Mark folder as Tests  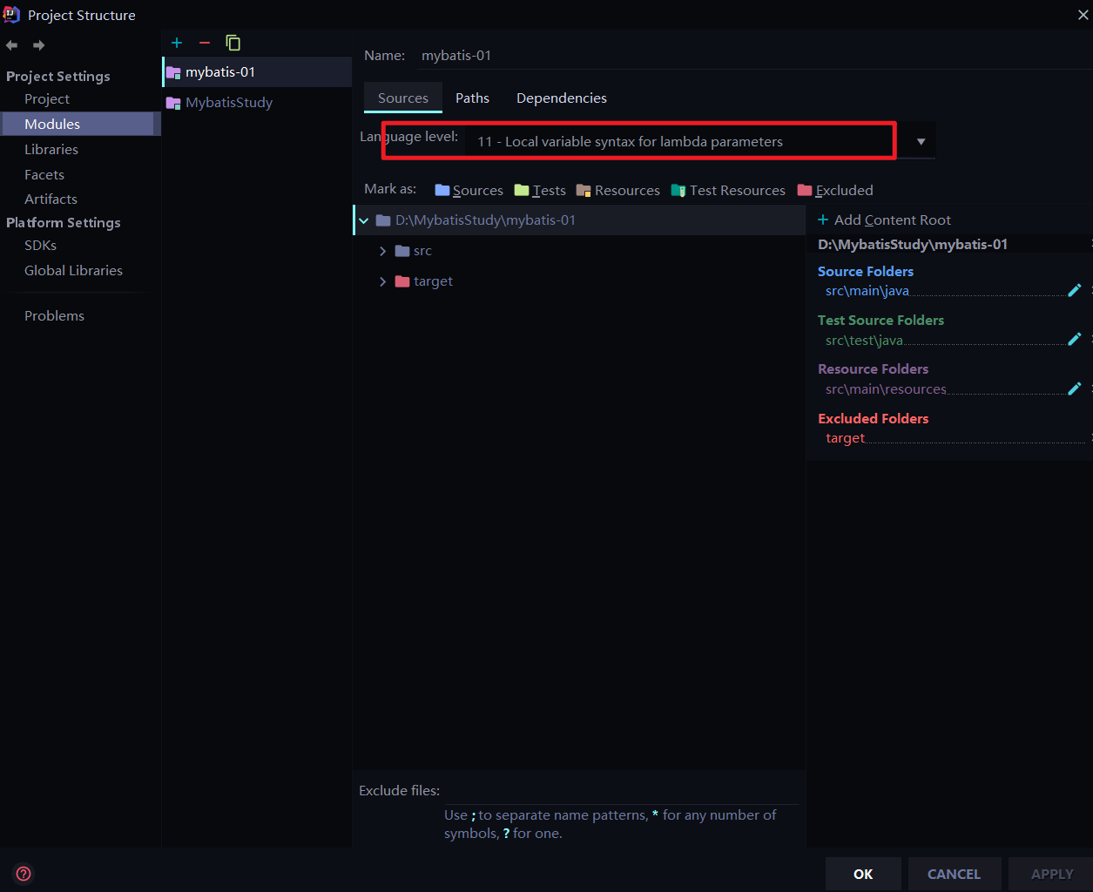(540, 190)
